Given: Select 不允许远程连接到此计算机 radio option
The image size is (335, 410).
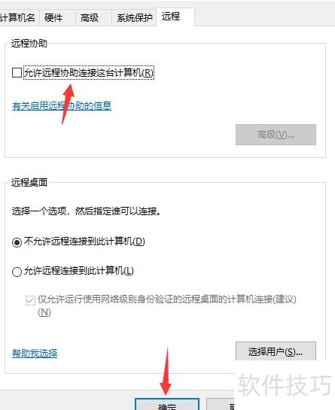Looking at the screenshot, I should (17, 242).
